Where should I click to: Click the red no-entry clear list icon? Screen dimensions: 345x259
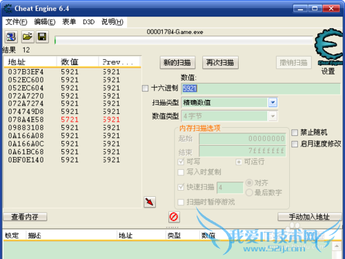tap(174, 217)
